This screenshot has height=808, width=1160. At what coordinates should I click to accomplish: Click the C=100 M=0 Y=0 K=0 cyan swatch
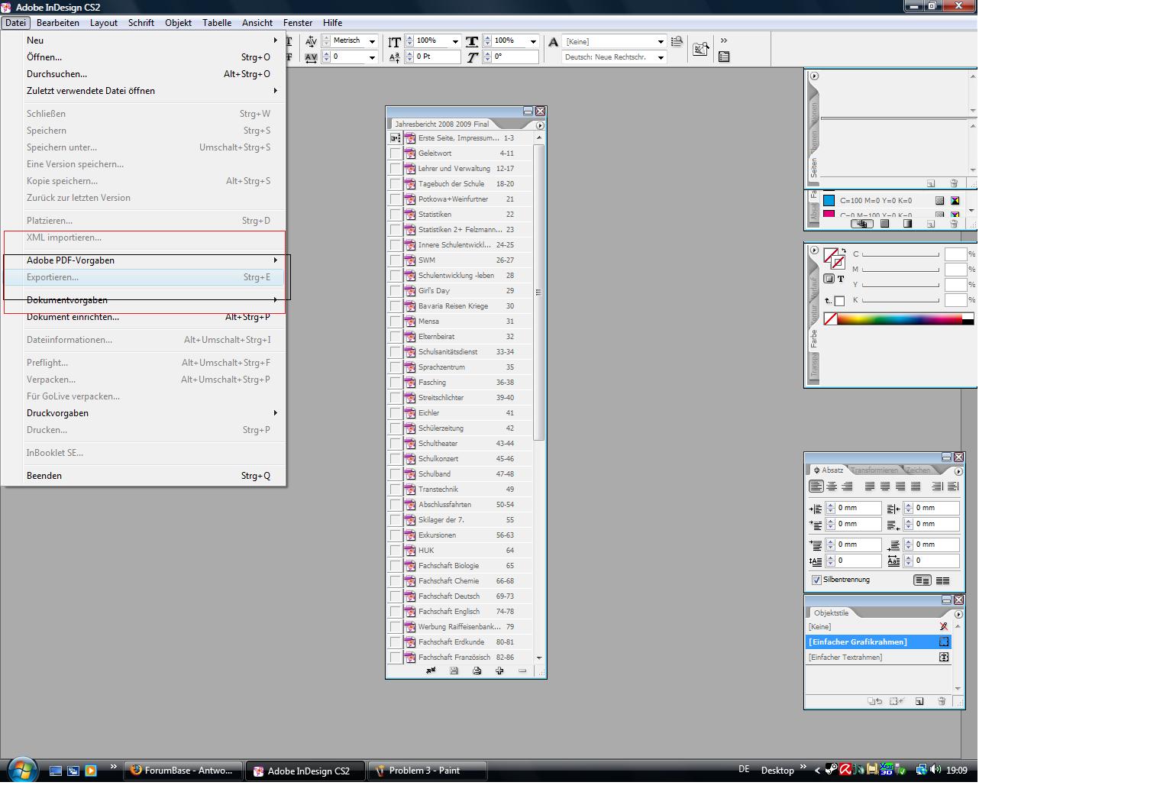tap(829, 201)
